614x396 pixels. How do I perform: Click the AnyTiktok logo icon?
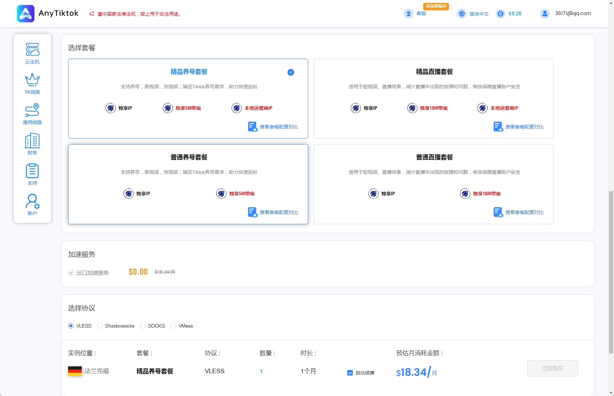coord(26,14)
